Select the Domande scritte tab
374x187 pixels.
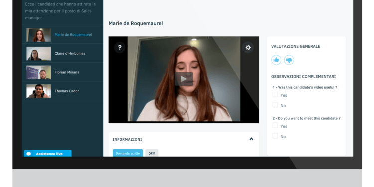click(x=128, y=153)
